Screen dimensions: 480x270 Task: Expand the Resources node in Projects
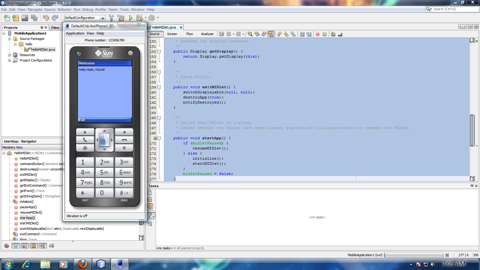(9, 55)
